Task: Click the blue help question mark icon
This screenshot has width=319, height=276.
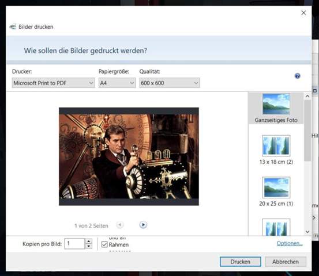Action: [x=297, y=76]
